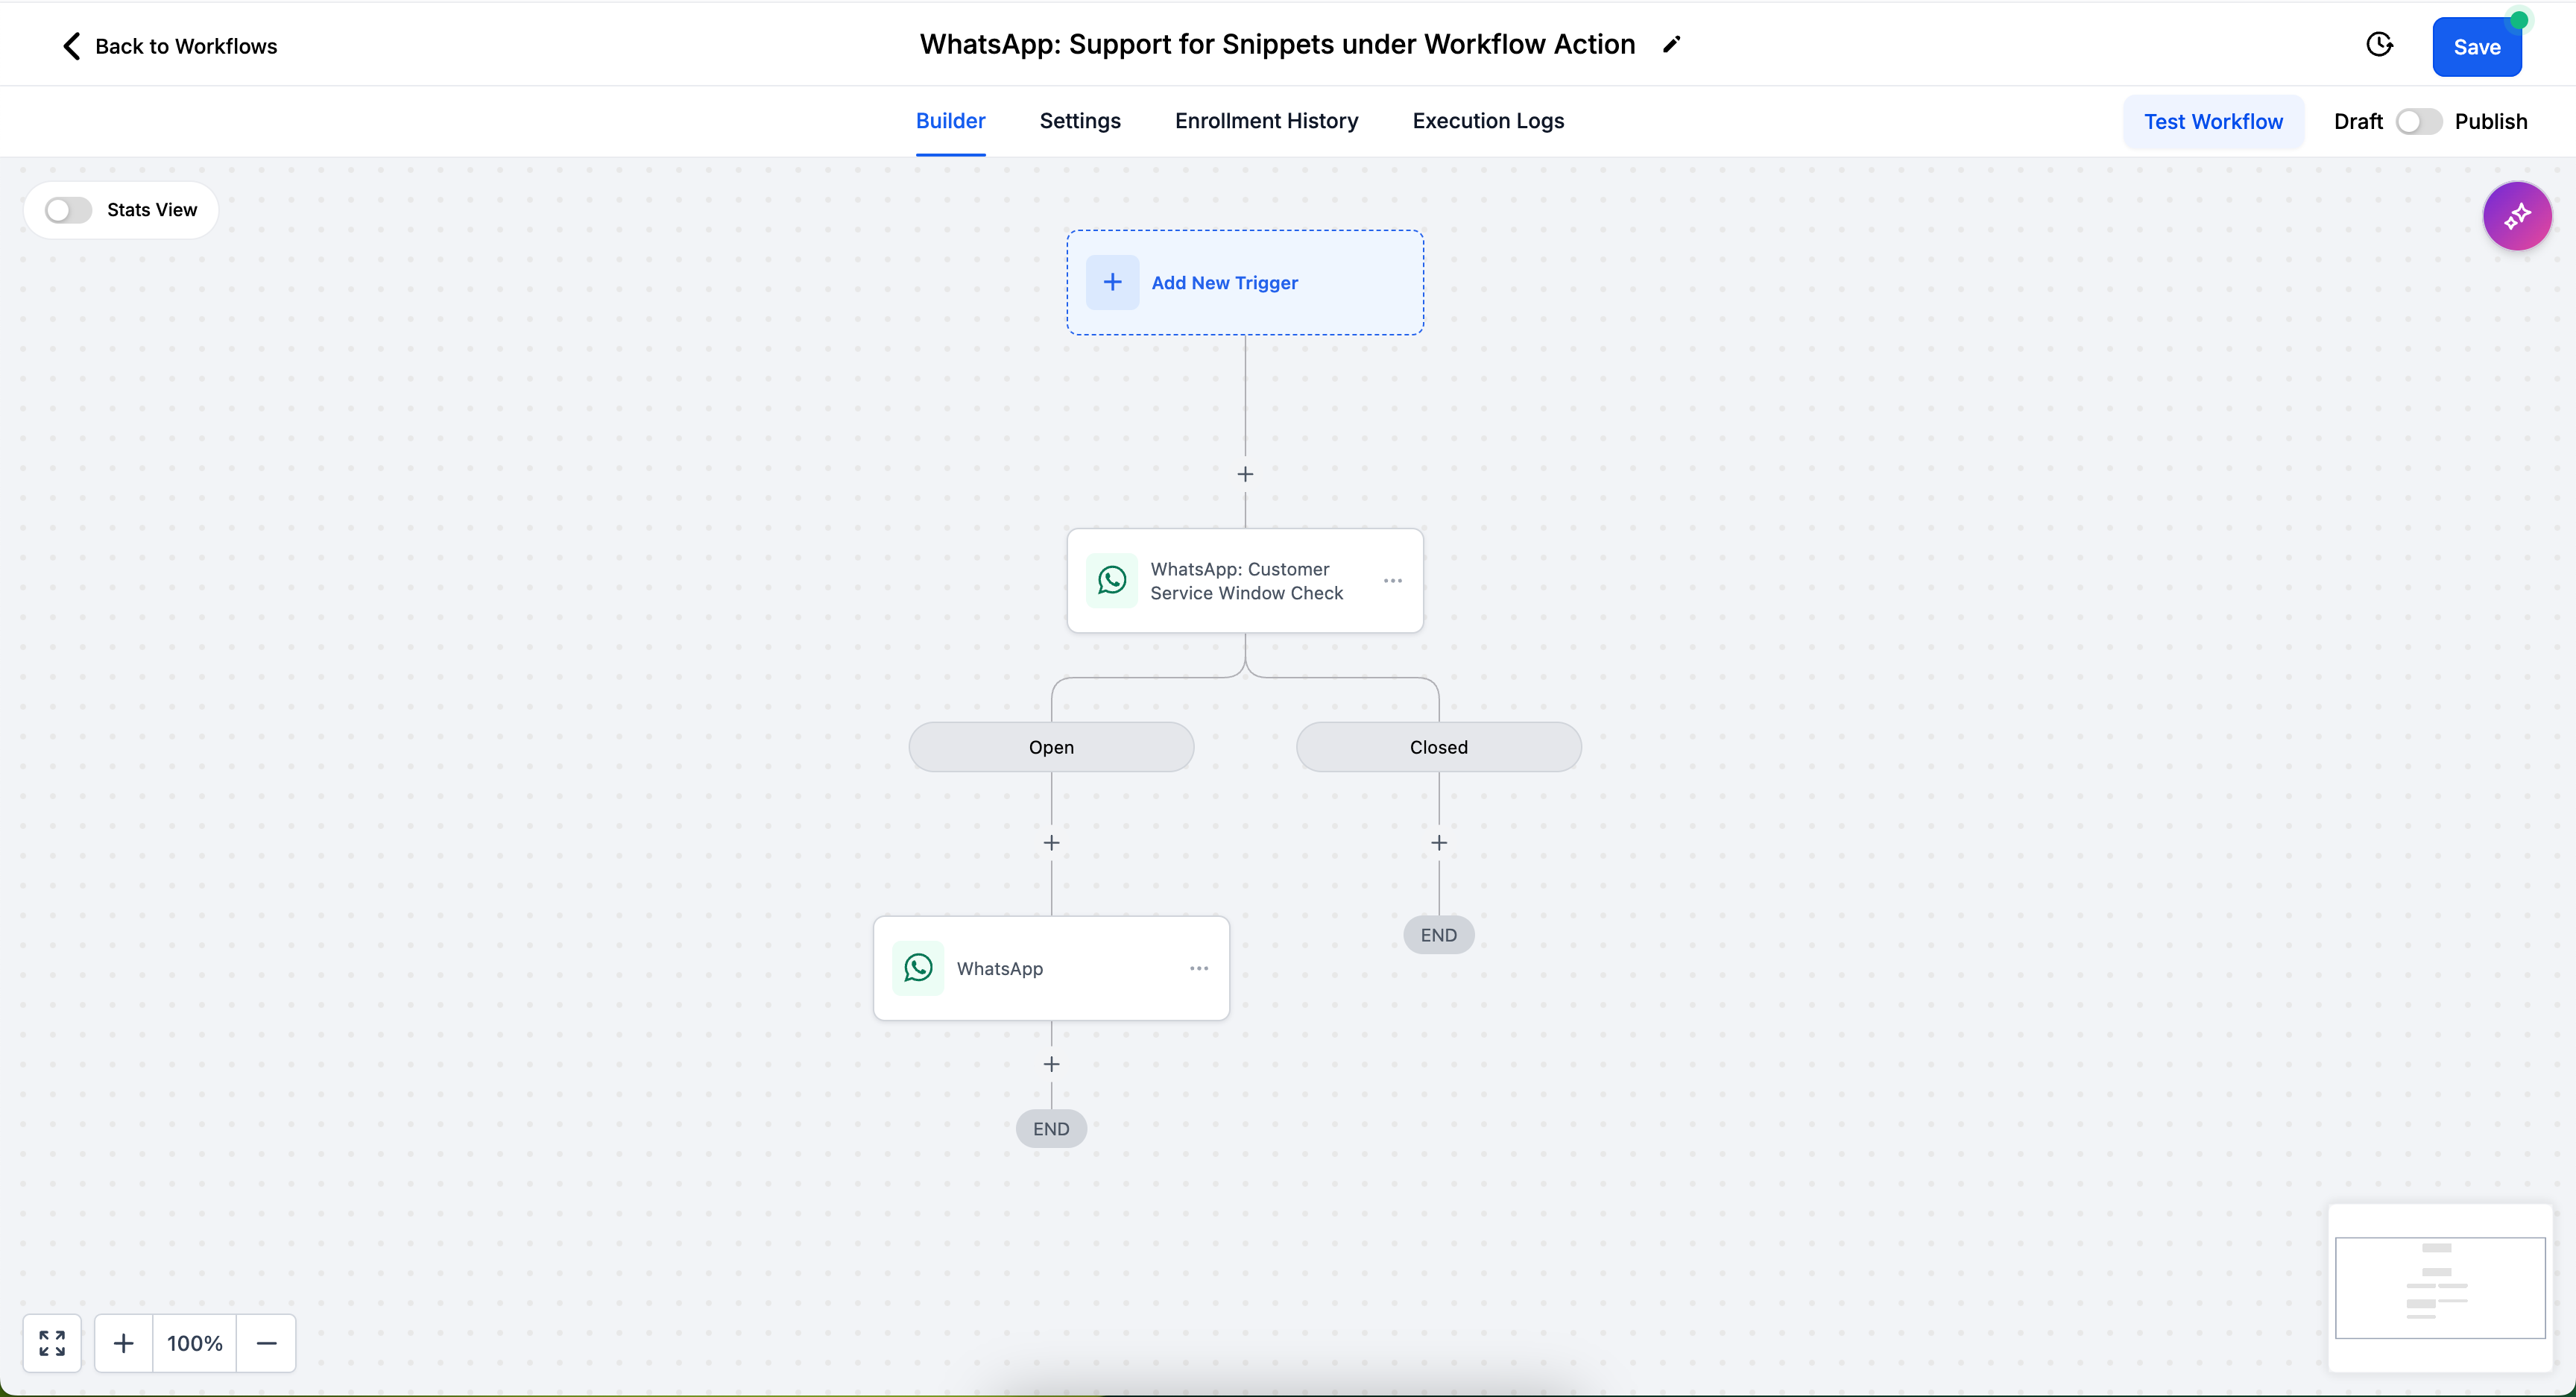This screenshot has height=1397, width=2576.
Task: Open version history clock icon
Action: point(2380,45)
